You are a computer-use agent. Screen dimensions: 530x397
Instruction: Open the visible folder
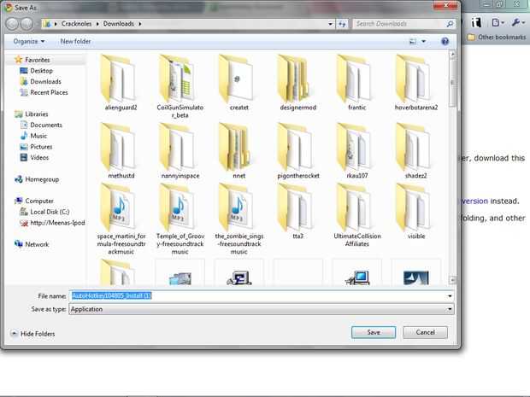click(x=416, y=212)
